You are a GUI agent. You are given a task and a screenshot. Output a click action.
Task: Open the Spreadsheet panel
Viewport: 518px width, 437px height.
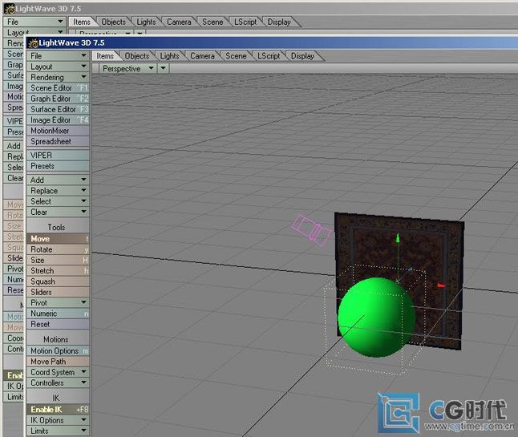58,141
